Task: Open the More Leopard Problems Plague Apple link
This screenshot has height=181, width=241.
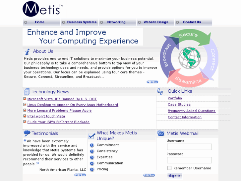Action: tap(59, 111)
